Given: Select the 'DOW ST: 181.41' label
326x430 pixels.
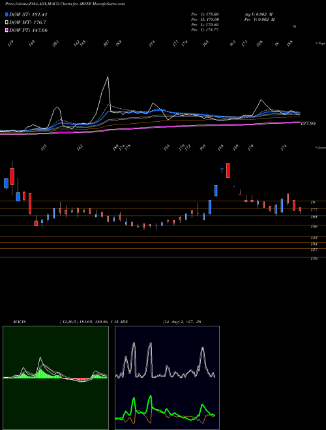Looking at the screenshot, I should pos(28,14).
